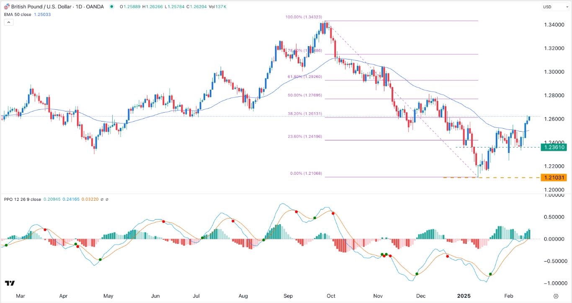The width and height of the screenshot is (572, 303).
Task: Click the green PPO crossover dot in late January
Action: (490, 275)
